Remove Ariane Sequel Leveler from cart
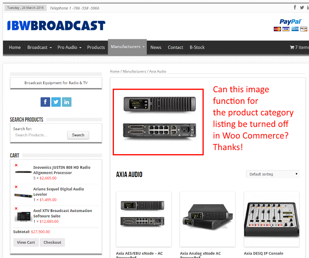The height and width of the screenshot is (258, 309). pos(16,187)
